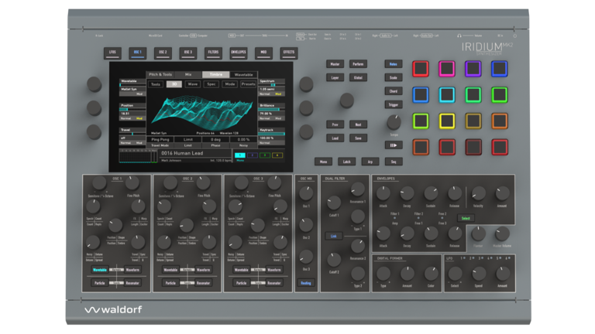Open the 0 deg phase field
595x334 pixels.
tap(215, 140)
